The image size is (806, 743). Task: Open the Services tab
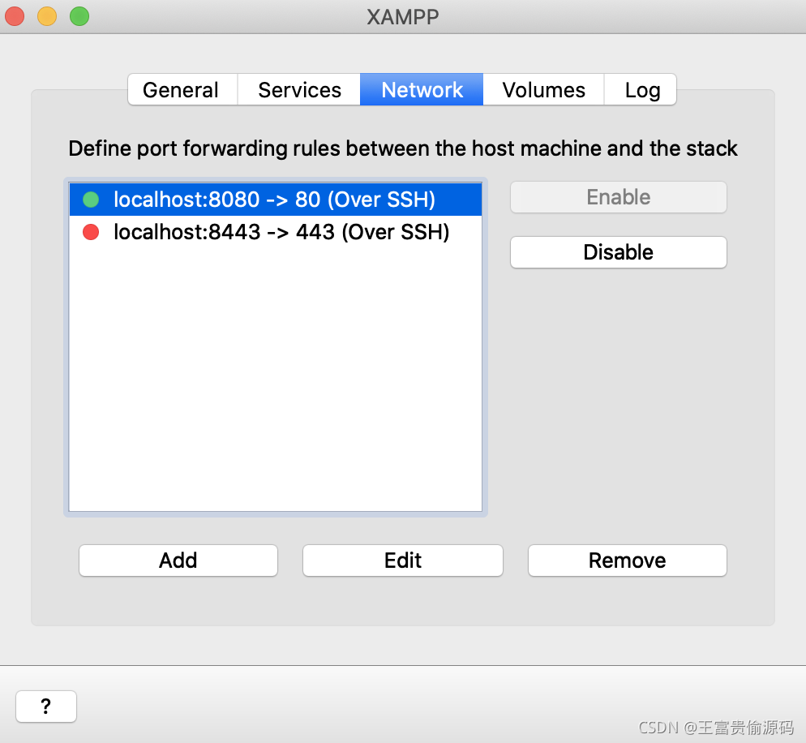[299, 90]
